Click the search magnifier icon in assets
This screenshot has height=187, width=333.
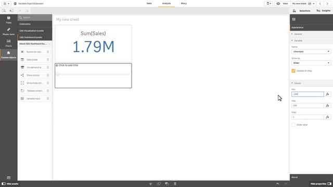coord(20,17)
